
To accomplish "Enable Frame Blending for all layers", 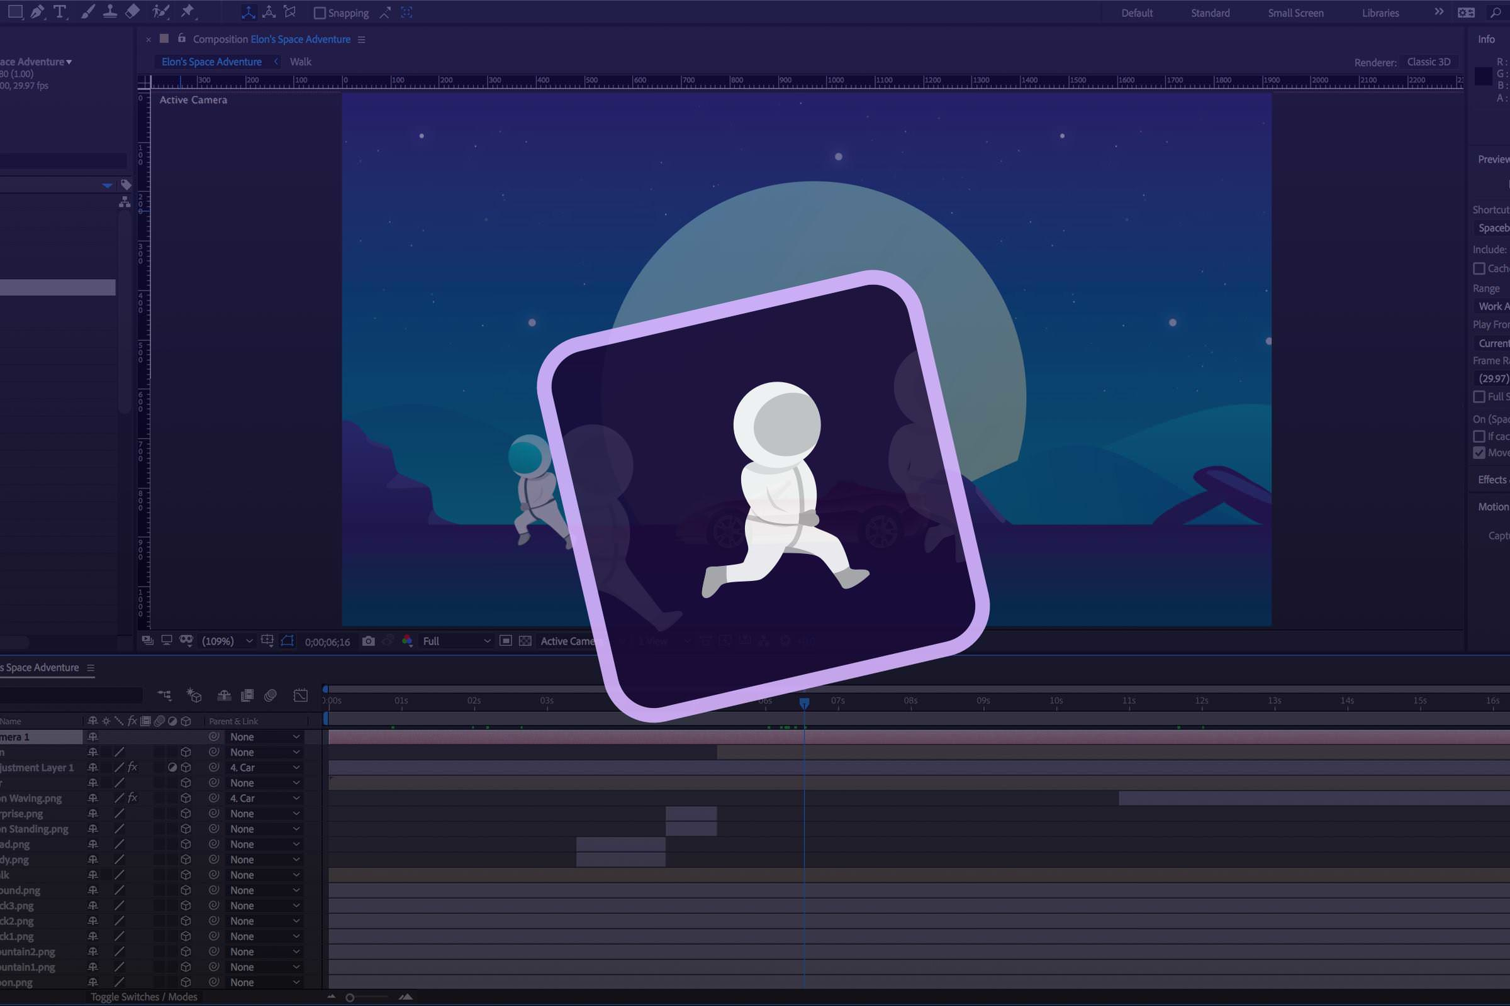I will pos(247,695).
